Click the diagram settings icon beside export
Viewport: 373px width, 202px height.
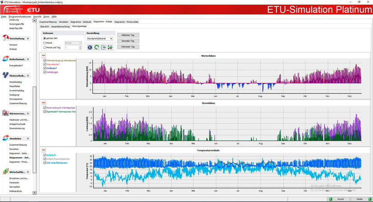[x=110, y=47]
